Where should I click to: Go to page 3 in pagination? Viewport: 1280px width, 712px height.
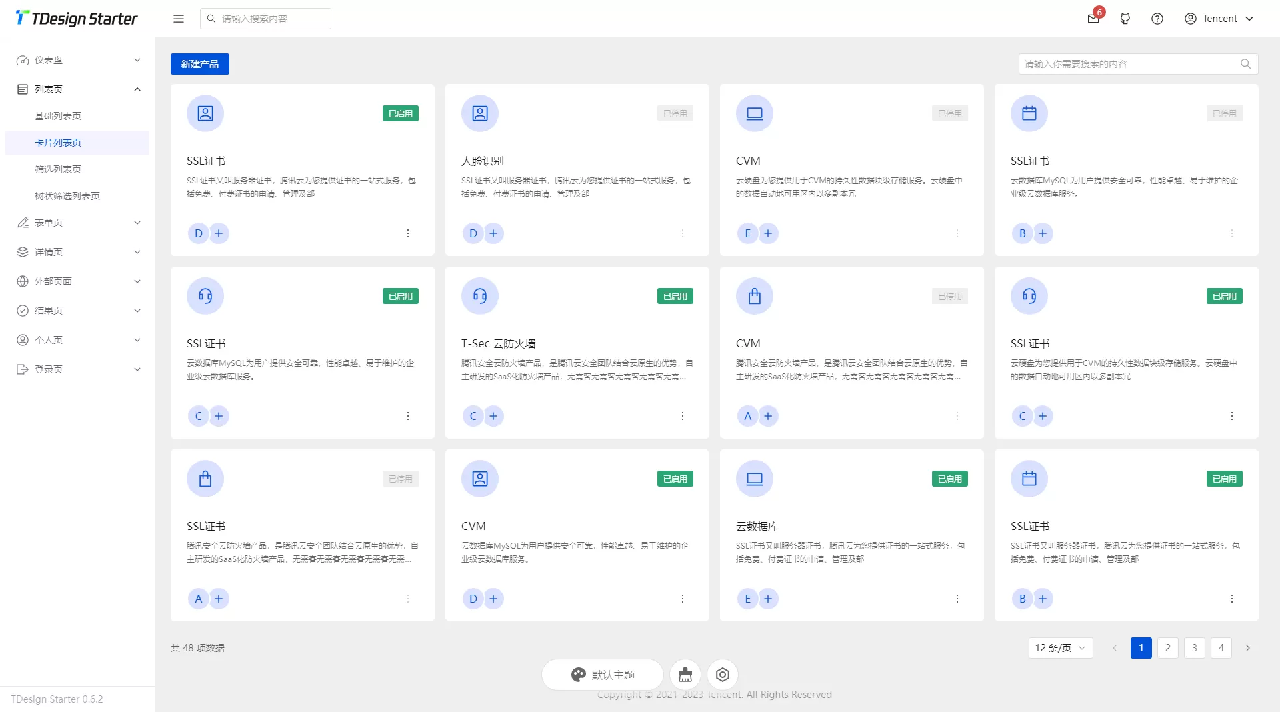(1195, 648)
